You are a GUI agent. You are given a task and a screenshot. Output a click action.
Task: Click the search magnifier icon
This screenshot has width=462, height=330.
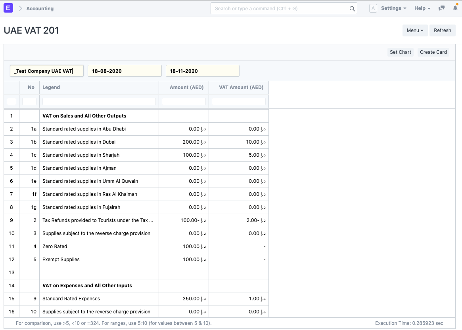click(352, 9)
